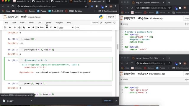Cut selected cells with scissors icon
The image size is (189, 106).
(x=15, y=27)
